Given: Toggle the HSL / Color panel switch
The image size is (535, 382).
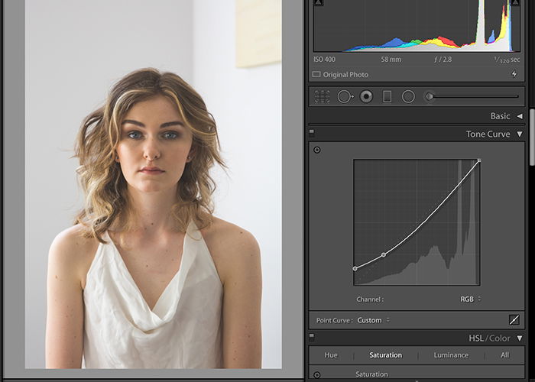Looking at the screenshot, I should [312, 337].
